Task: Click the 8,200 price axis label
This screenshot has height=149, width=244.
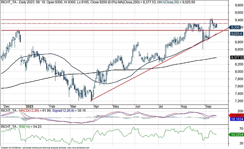Action: click(x=239, y=64)
